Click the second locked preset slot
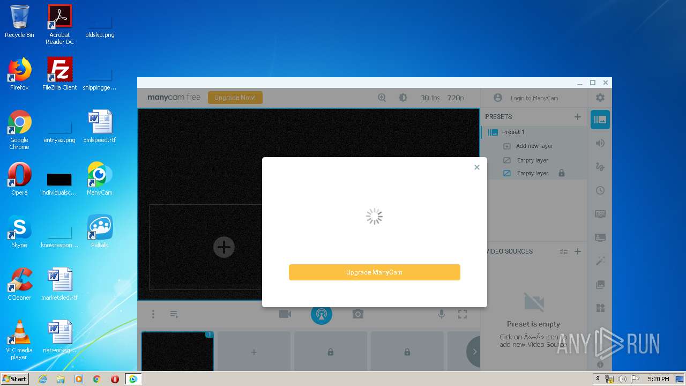Viewport: 686px width, 386px height. 407,352
